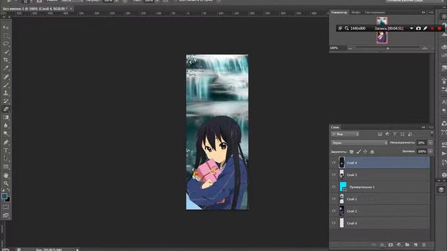
Task: Toggle lock transparent pixels
Action: 351,152
